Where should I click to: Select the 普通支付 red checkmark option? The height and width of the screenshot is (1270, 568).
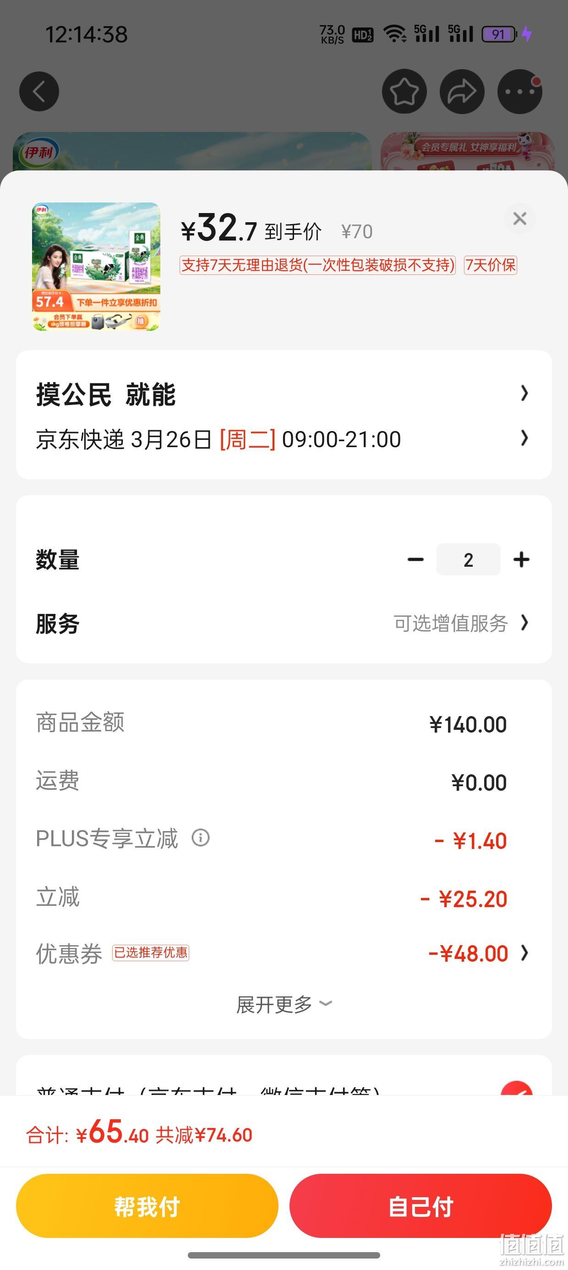click(x=516, y=1089)
